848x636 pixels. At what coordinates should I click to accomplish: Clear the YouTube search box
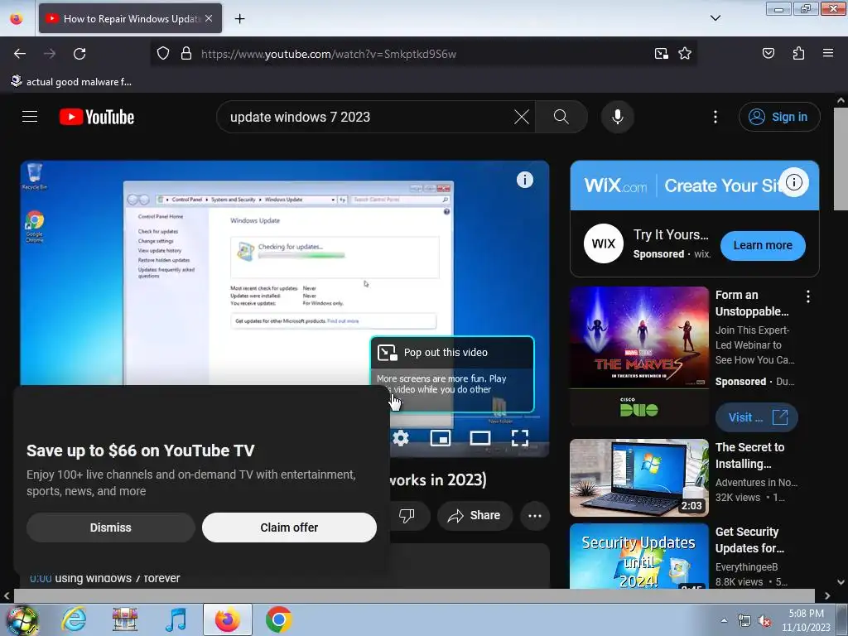(x=522, y=117)
